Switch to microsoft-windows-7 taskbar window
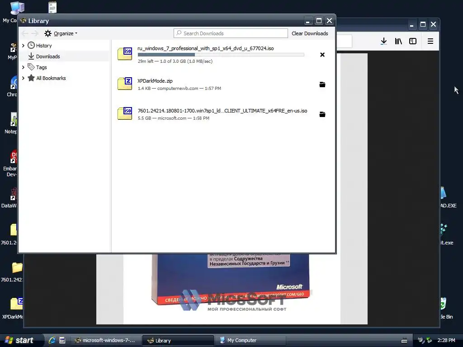Viewport: 463px width, 347px height. click(106, 341)
